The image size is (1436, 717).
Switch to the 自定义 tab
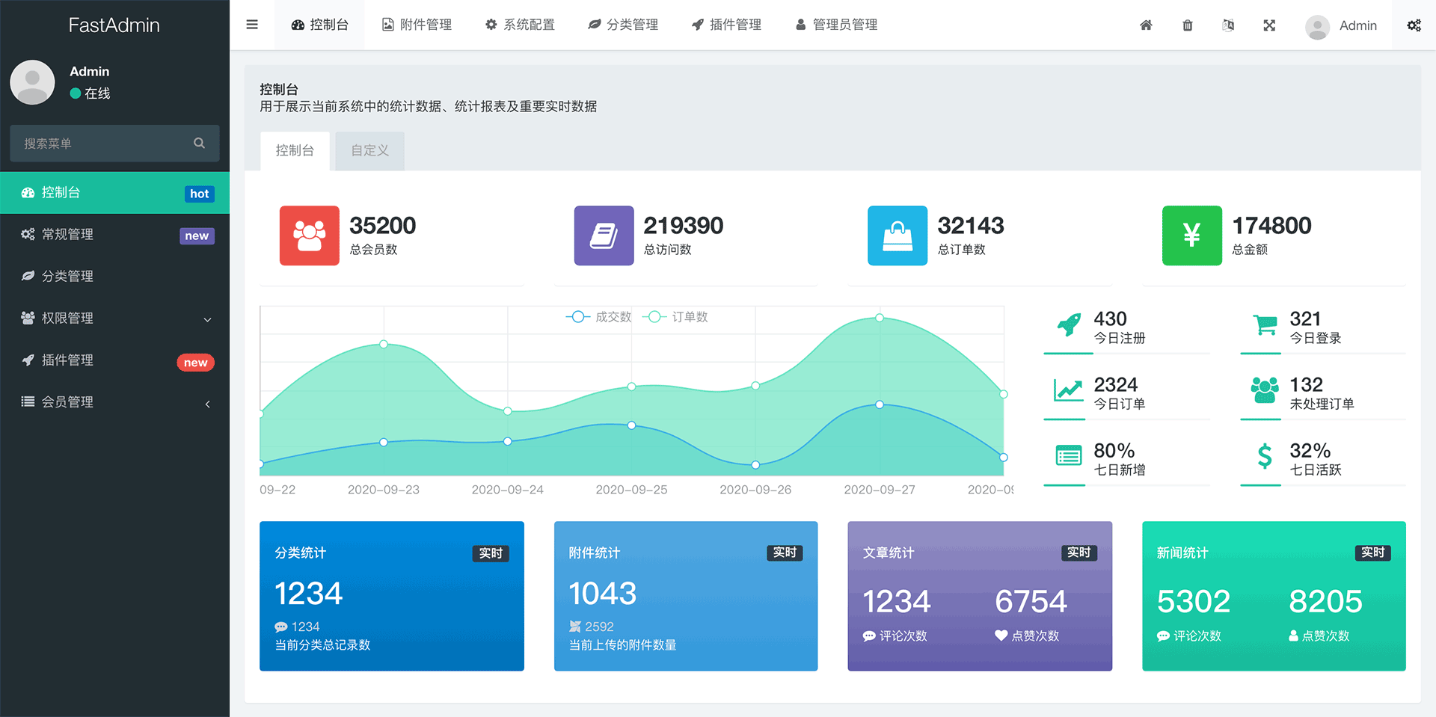369,150
